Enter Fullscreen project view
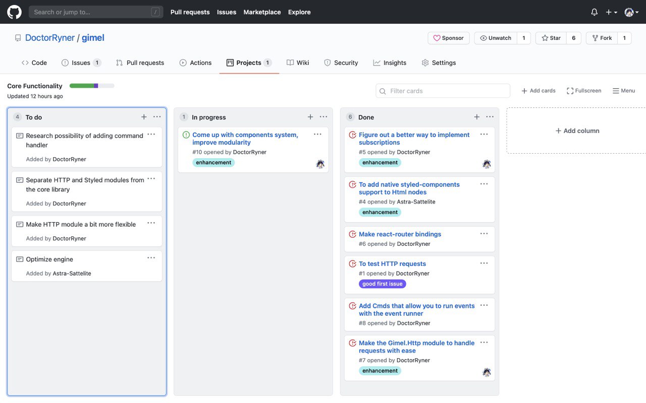Viewport: 646px width, 403px height. (x=584, y=91)
